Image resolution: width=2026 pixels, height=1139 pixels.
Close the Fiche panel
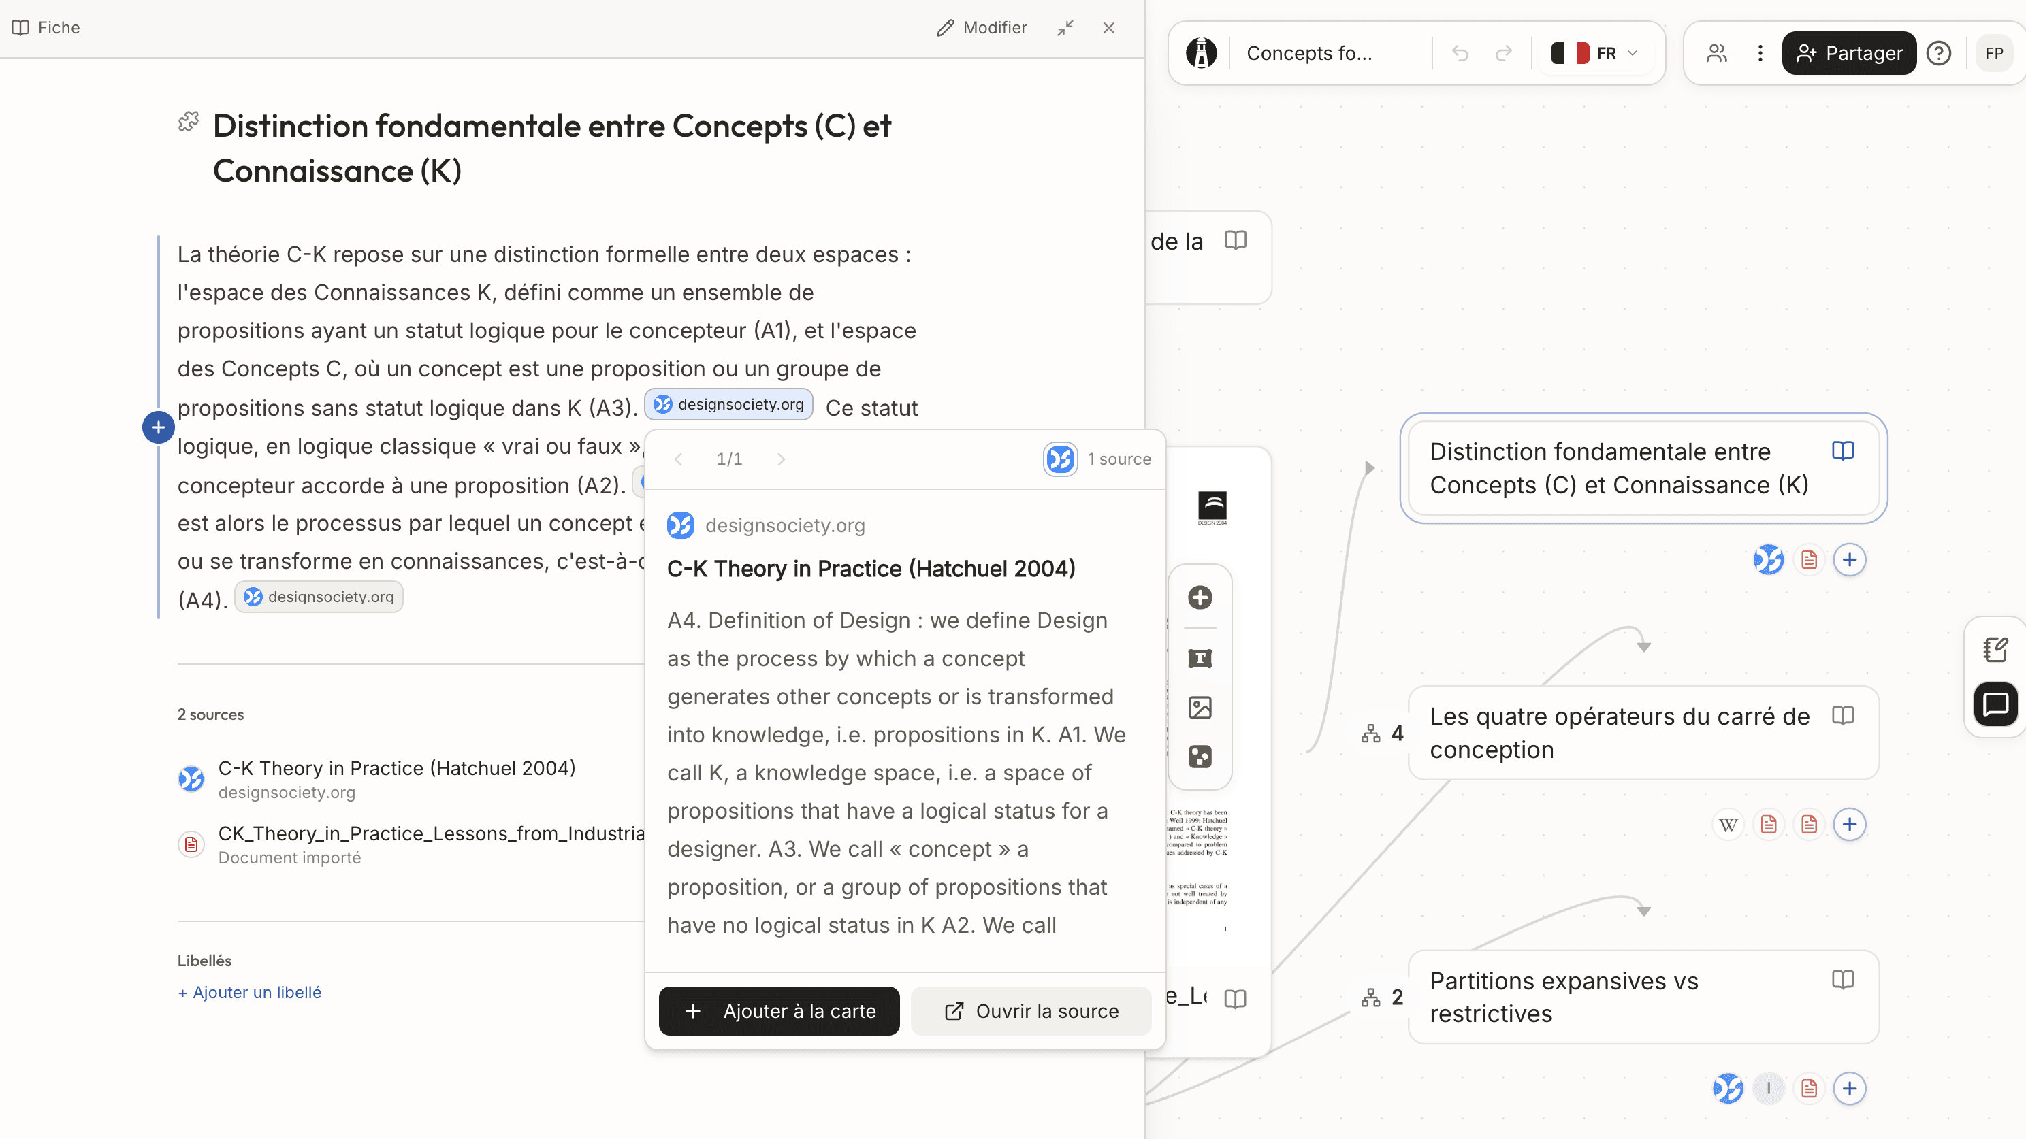click(1109, 27)
